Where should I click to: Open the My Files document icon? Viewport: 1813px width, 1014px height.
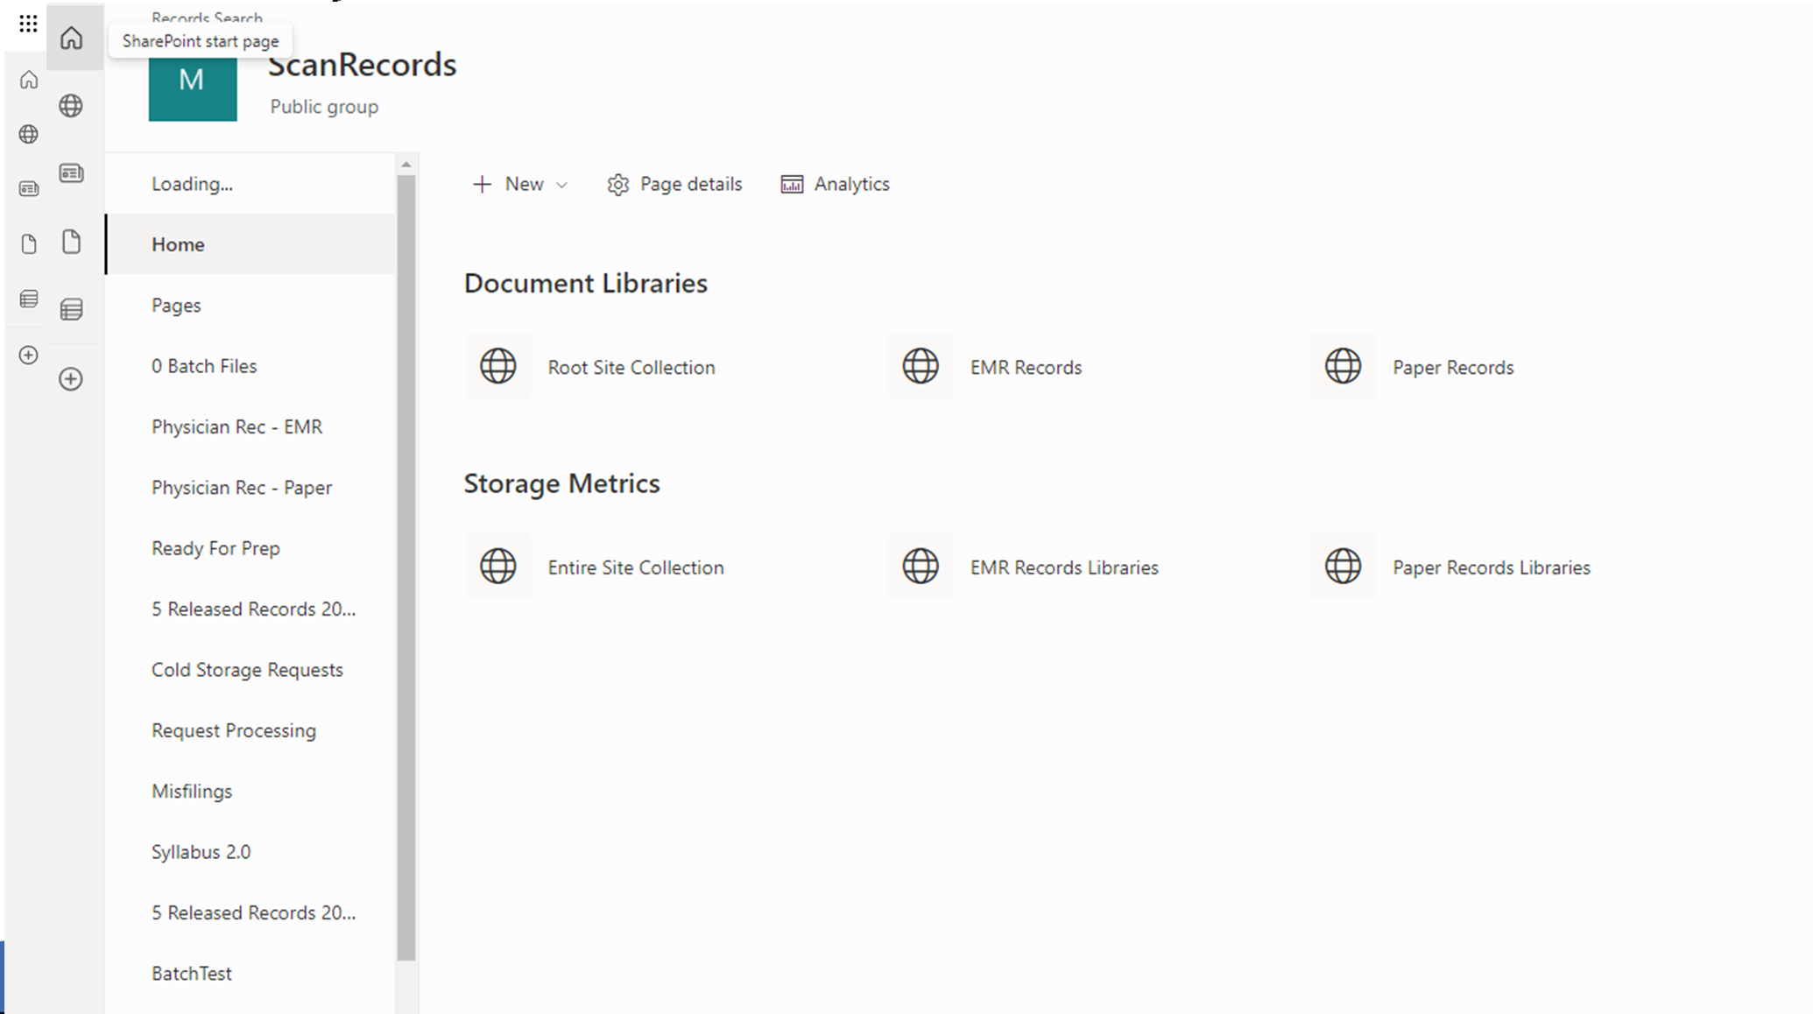click(x=71, y=243)
